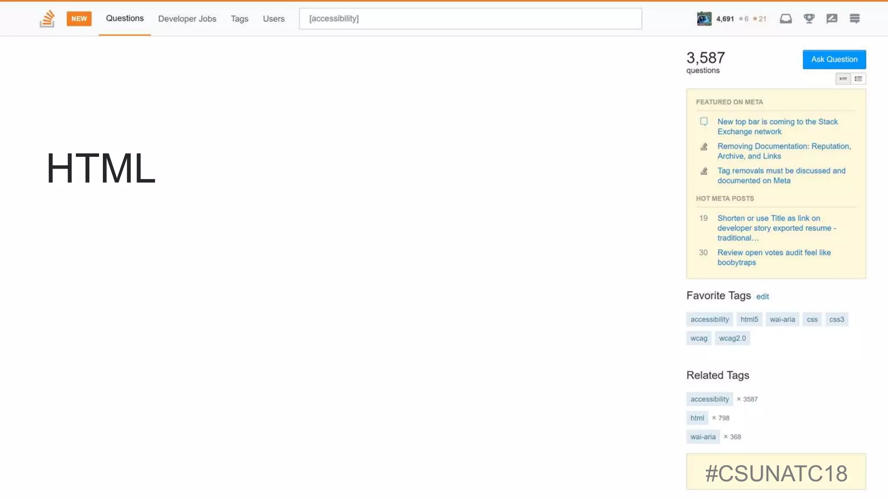Image resolution: width=888 pixels, height=499 pixels.
Task: Select the wai-aria favorite tag
Action: [x=782, y=319]
